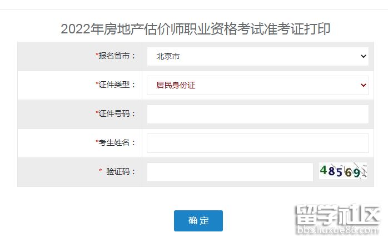
Task: Open the 证件类型 dropdown showing 居民身份证
Action: click(257, 85)
